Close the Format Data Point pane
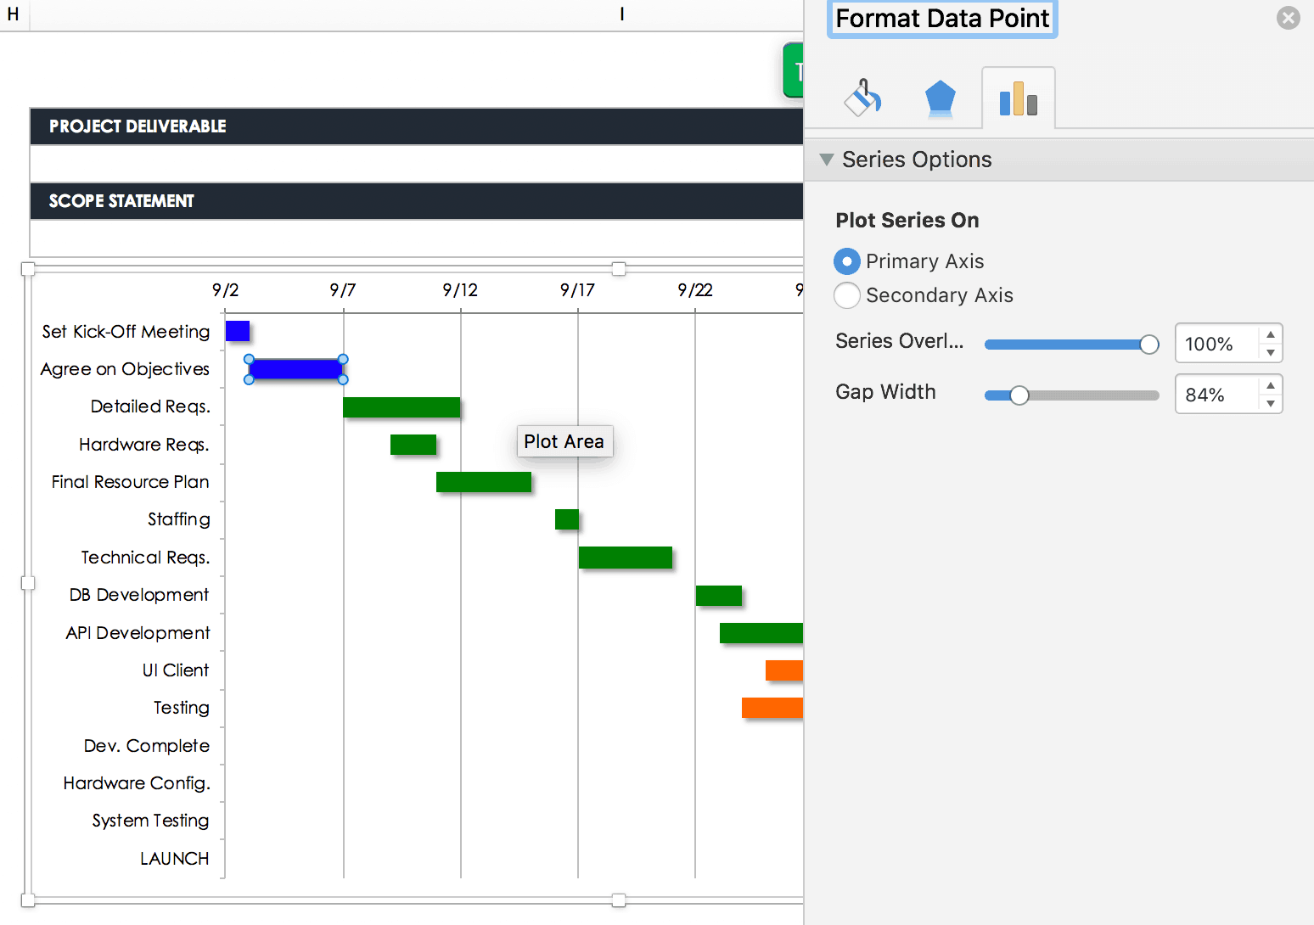1314x925 pixels. point(1289,17)
